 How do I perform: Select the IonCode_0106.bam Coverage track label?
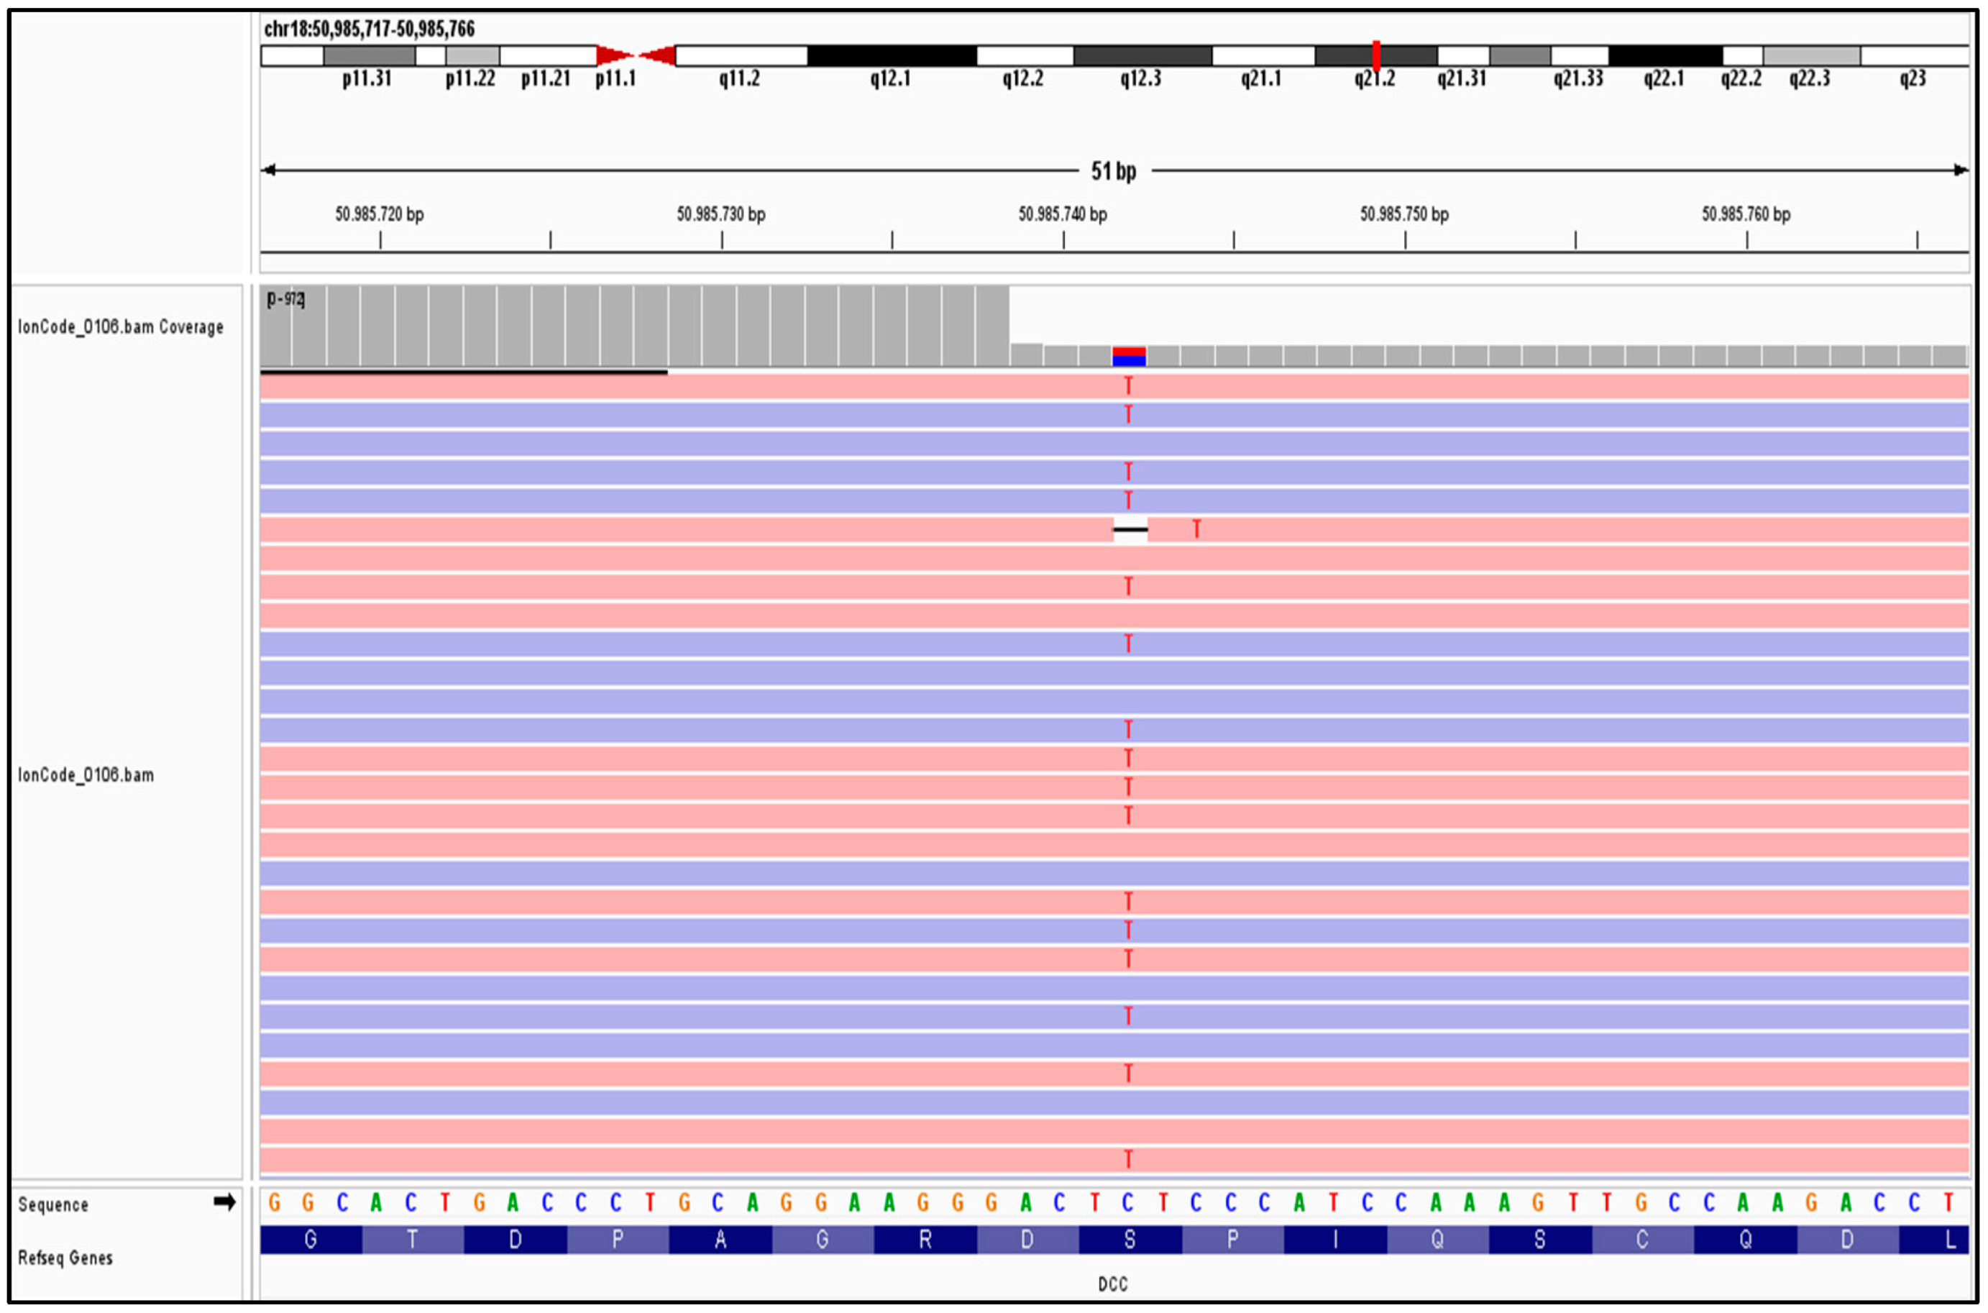121,326
